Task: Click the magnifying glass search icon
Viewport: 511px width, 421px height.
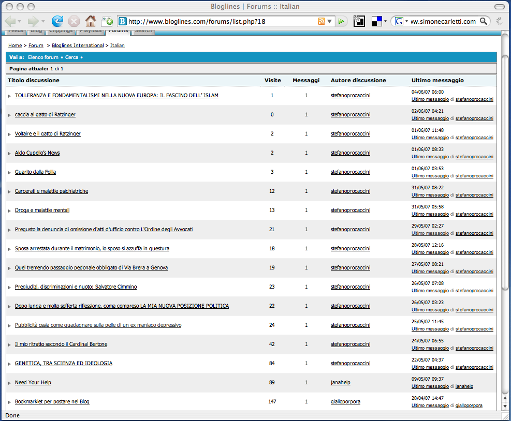Action: point(484,22)
